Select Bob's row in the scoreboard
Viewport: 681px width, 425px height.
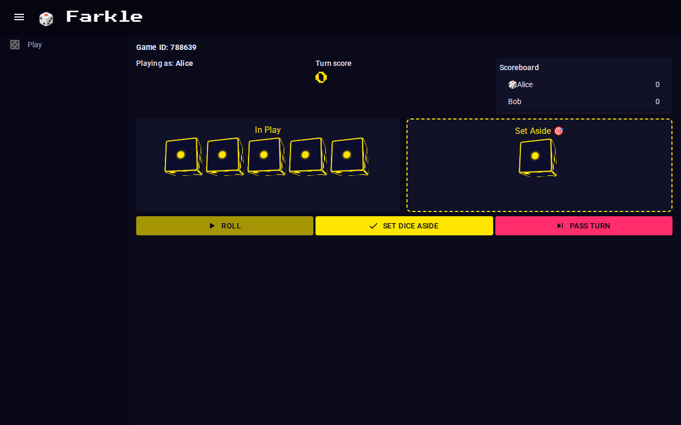(584, 101)
